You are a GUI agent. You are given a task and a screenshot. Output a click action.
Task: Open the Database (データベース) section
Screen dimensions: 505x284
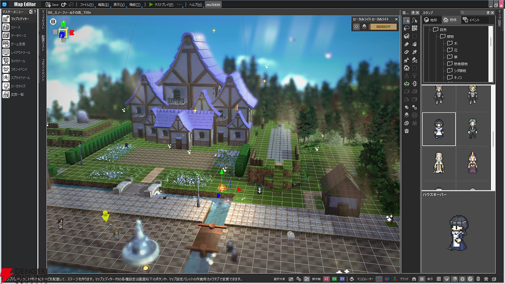pyautogui.click(x=18, y=36)
